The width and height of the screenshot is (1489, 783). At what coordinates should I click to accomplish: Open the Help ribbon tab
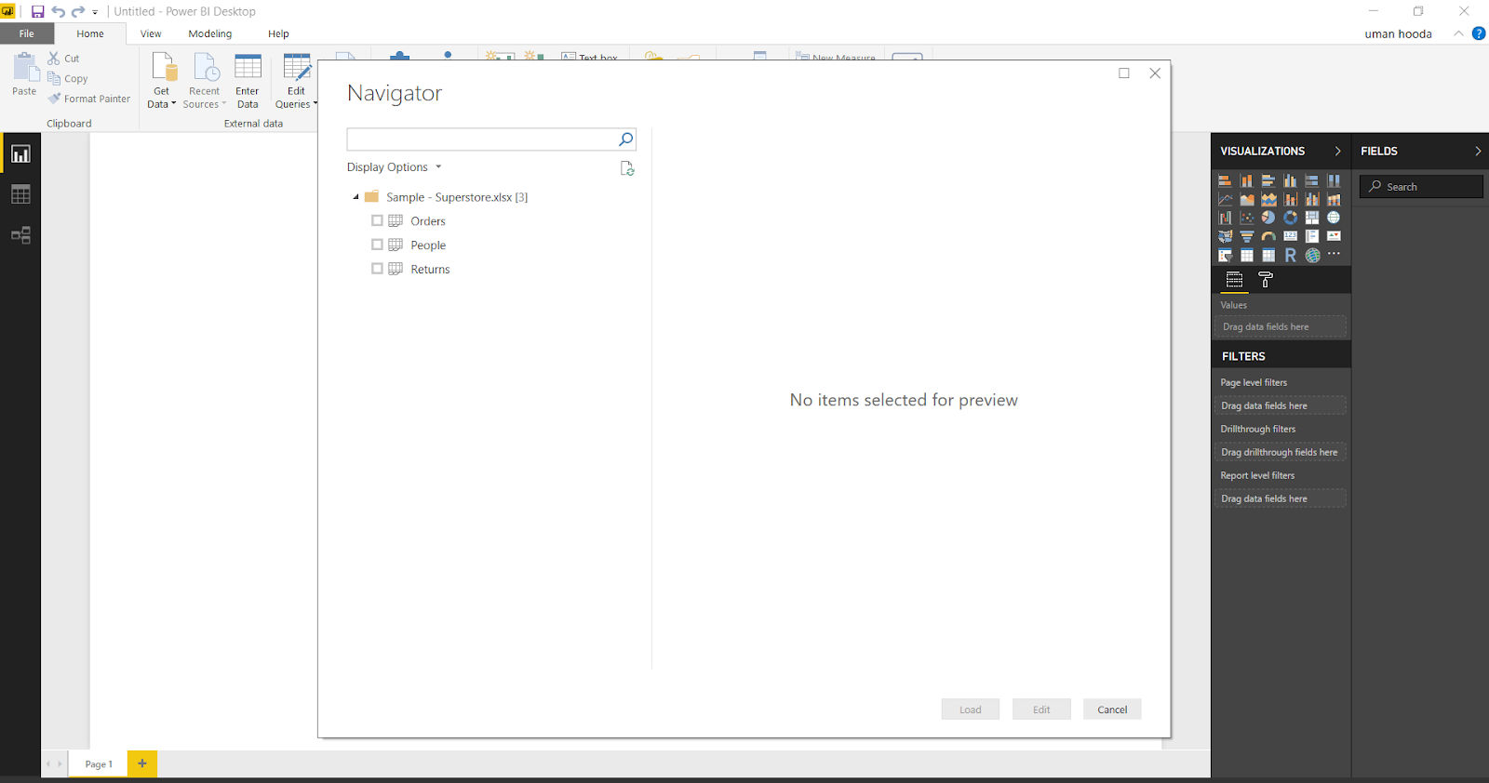pyautogui.click(x=278, y=33)
